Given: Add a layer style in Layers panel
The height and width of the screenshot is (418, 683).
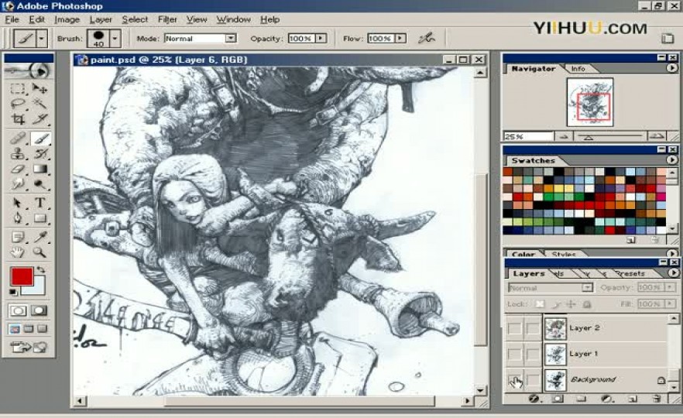Looking at the screenshot, I should (534, 399).
